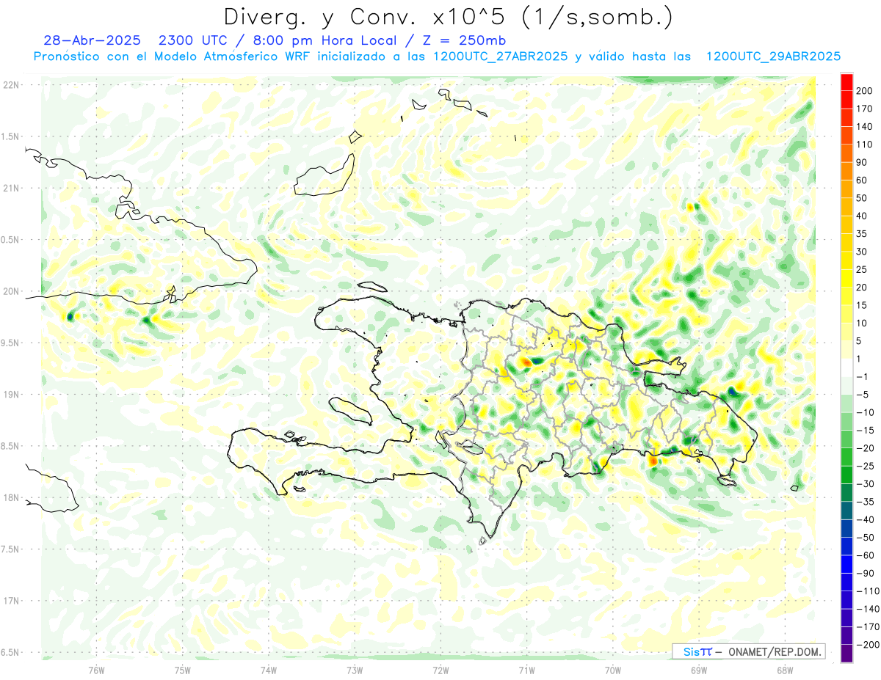Image resolution: width=881 pixels, height=680 pixels.
Task: Click the "7.5N" latitude label
Action: [x=9, y=549]
